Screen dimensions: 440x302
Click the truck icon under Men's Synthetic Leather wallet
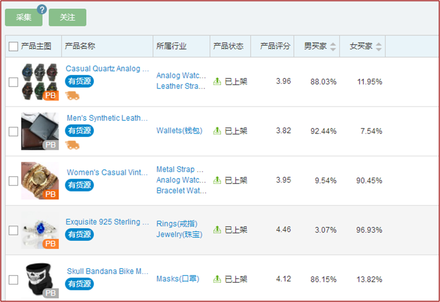pyautogui.click(x=72, y=145)
